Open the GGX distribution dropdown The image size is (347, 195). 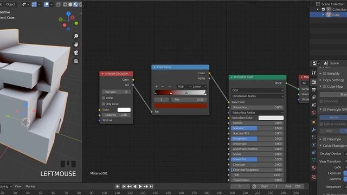click(x=258, y=90)
